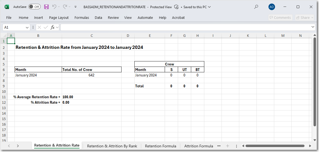
Task: Open the Formulas ribbon tab
Action: pyautogui.click(x=82, y=17)
